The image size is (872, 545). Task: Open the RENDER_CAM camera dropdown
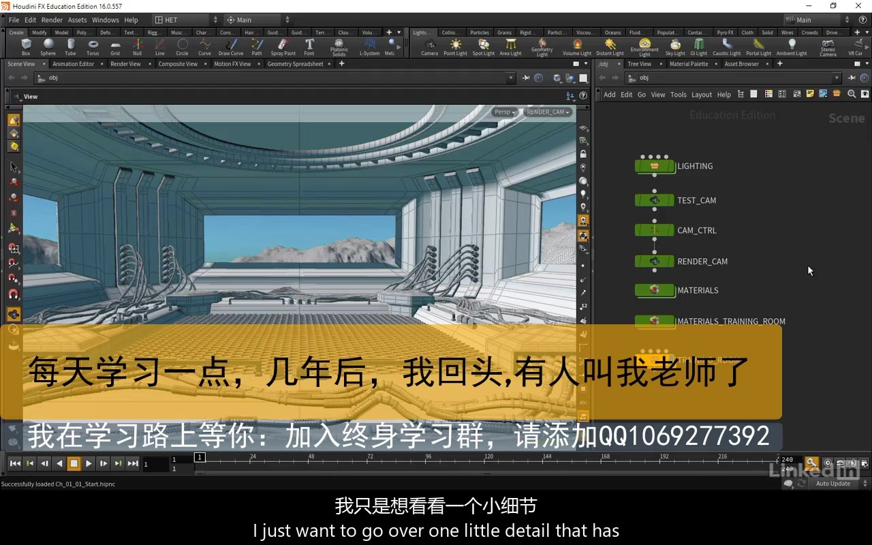tap(548, 112)
